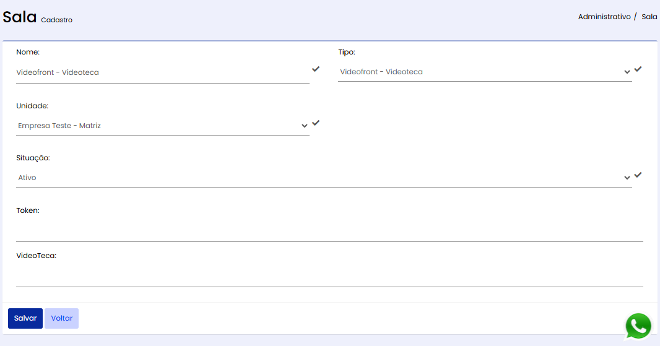Focus the Token input field
This screenshot has height=346, width=660.
tap(329, 231)
